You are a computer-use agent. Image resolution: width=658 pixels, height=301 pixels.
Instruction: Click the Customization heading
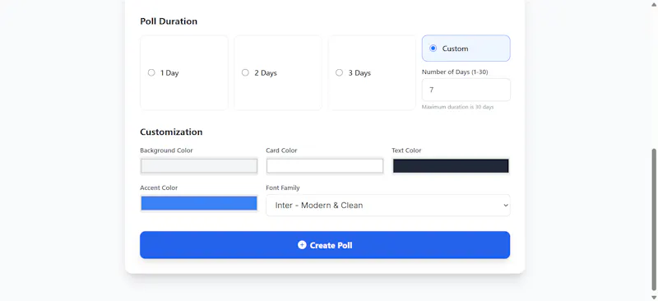[171, 132]
